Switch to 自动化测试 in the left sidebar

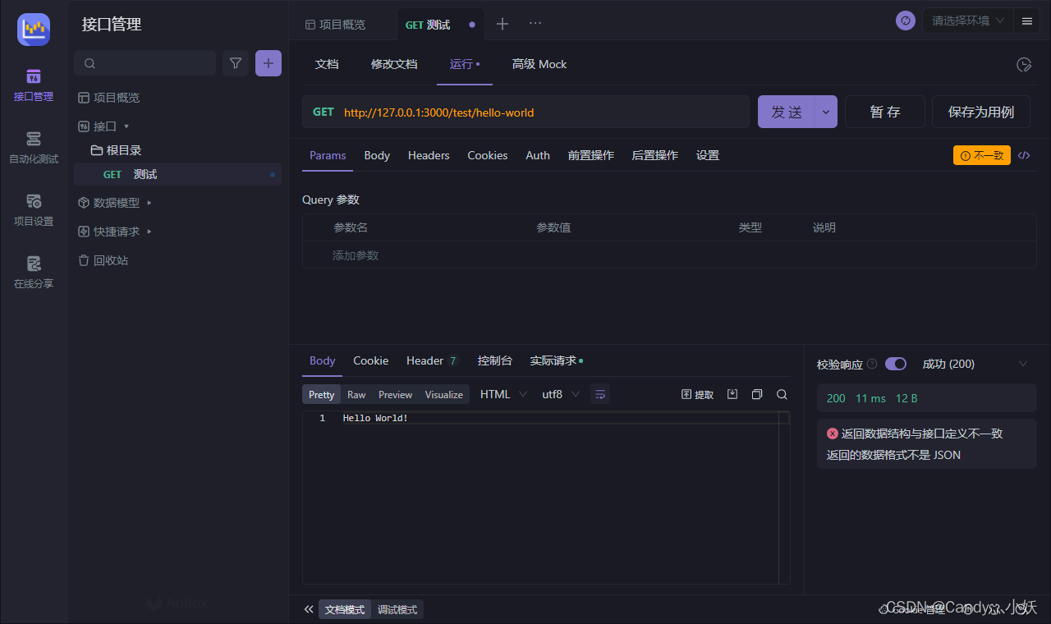(x=33, y=148)
